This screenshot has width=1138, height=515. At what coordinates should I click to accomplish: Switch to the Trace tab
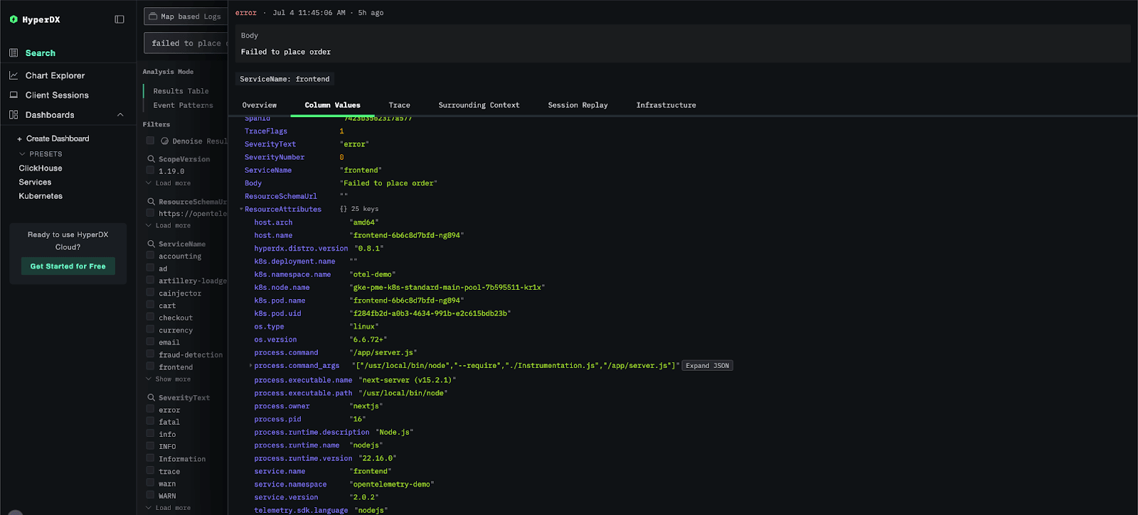coord(399,105)
